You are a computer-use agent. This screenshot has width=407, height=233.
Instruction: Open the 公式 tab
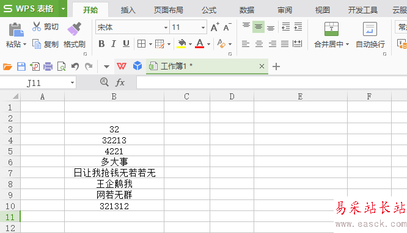[x=209, y=10]
